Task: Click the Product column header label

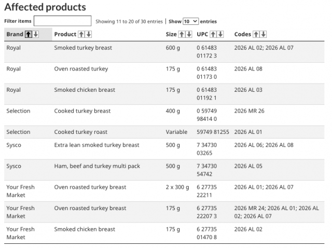Action: 65,34
